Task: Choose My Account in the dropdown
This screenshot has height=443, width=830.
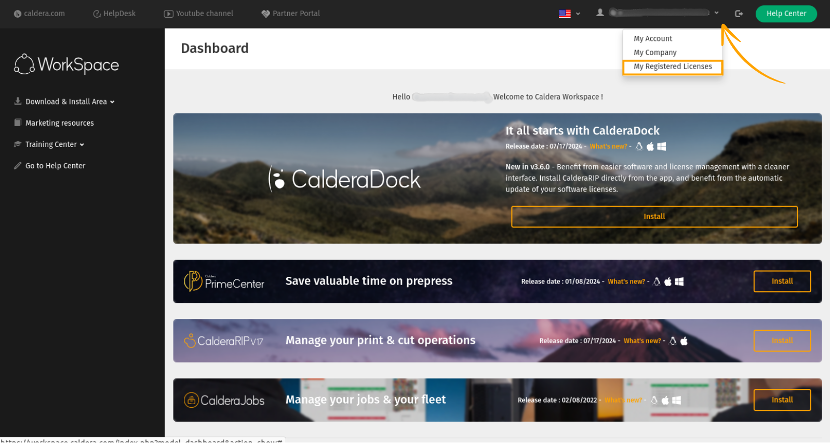Action: pos(653,38)
